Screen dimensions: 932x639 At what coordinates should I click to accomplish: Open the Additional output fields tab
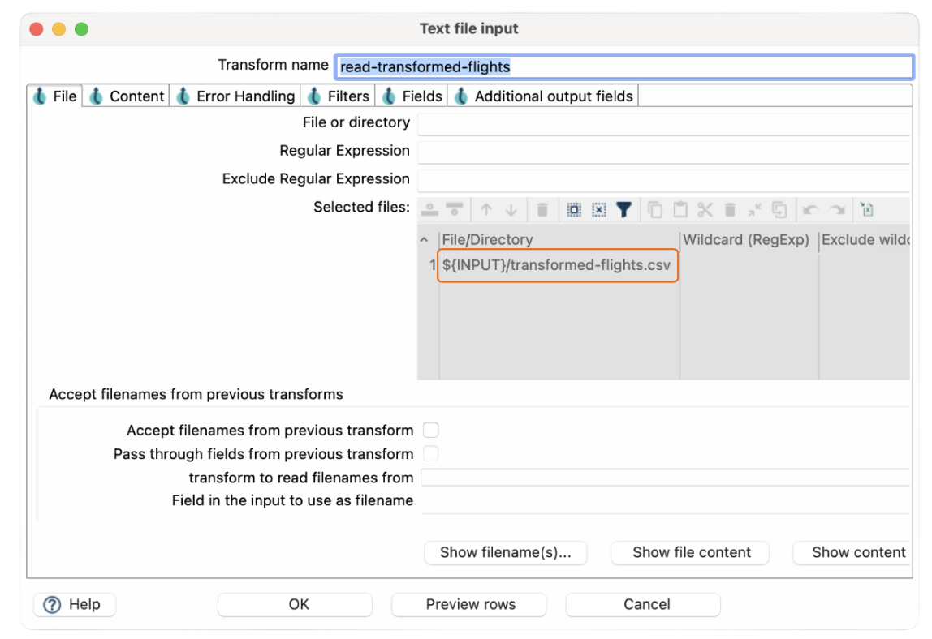[544, 96]
